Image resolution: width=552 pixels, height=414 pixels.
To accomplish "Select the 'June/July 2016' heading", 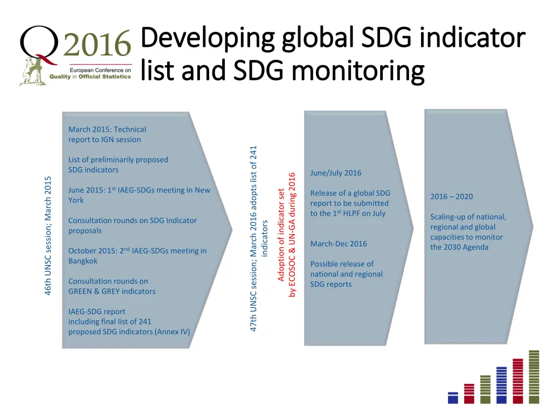I will point(335,173).
